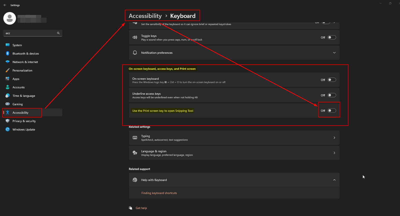The height and width of the screenshot is (216, 400).
Task: Click the Personalization paintbrush icon
Action: coord(7,70)
